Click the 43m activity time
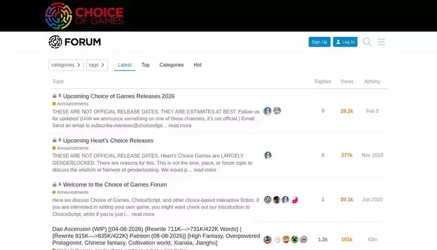 point(372,239)
